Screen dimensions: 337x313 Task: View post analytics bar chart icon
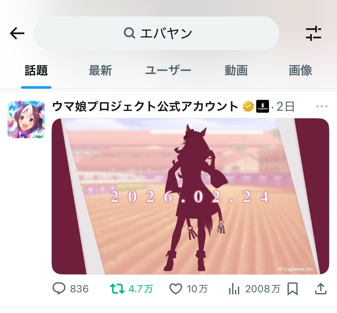point(234,289)
